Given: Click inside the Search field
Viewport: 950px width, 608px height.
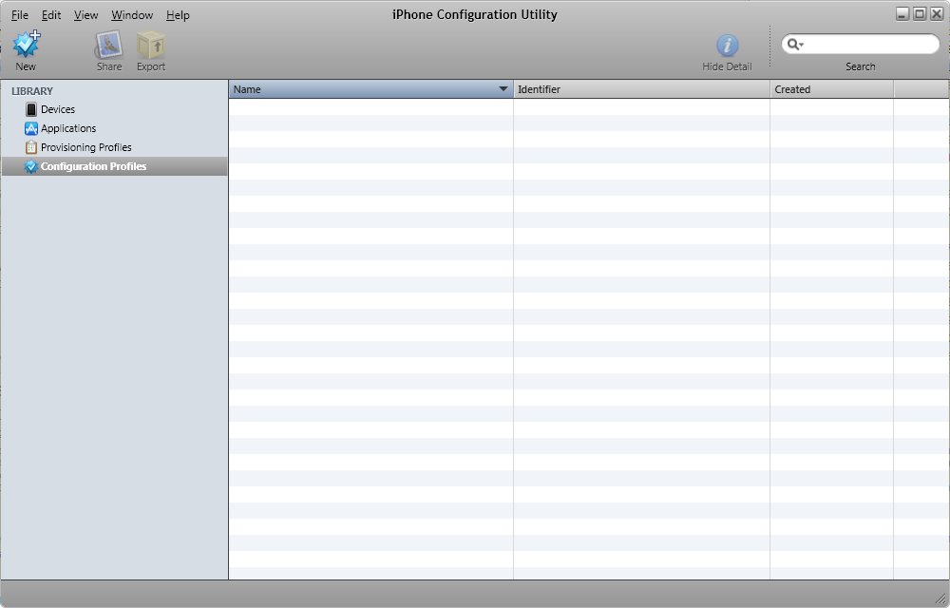Looking at the screenshot, I should 869,45.
